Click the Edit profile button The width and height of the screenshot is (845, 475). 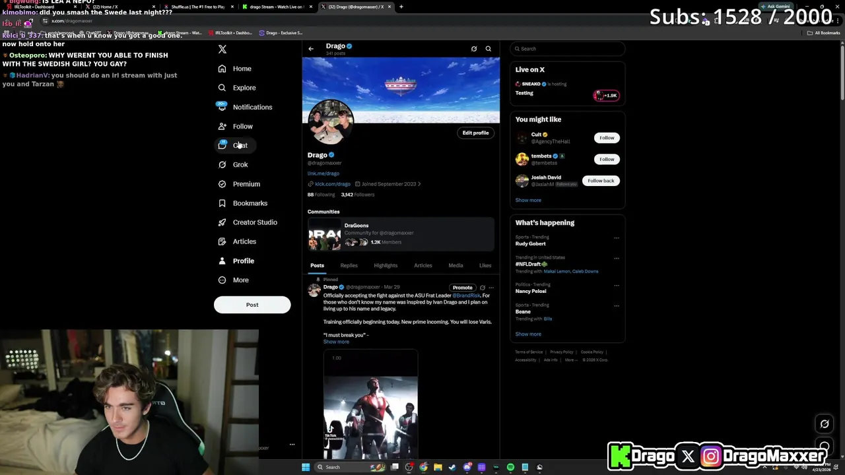point(475,133)
